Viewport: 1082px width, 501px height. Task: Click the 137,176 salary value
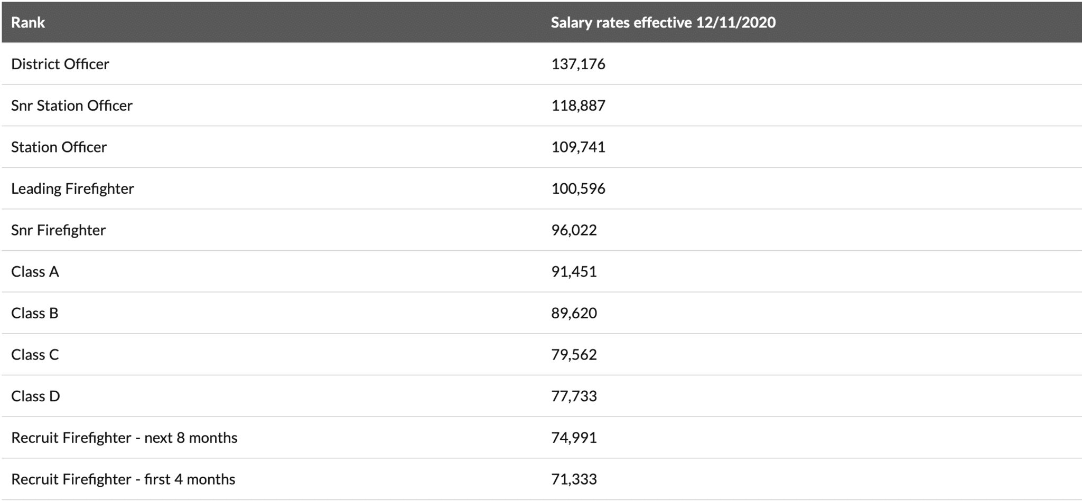click(578, 64)
